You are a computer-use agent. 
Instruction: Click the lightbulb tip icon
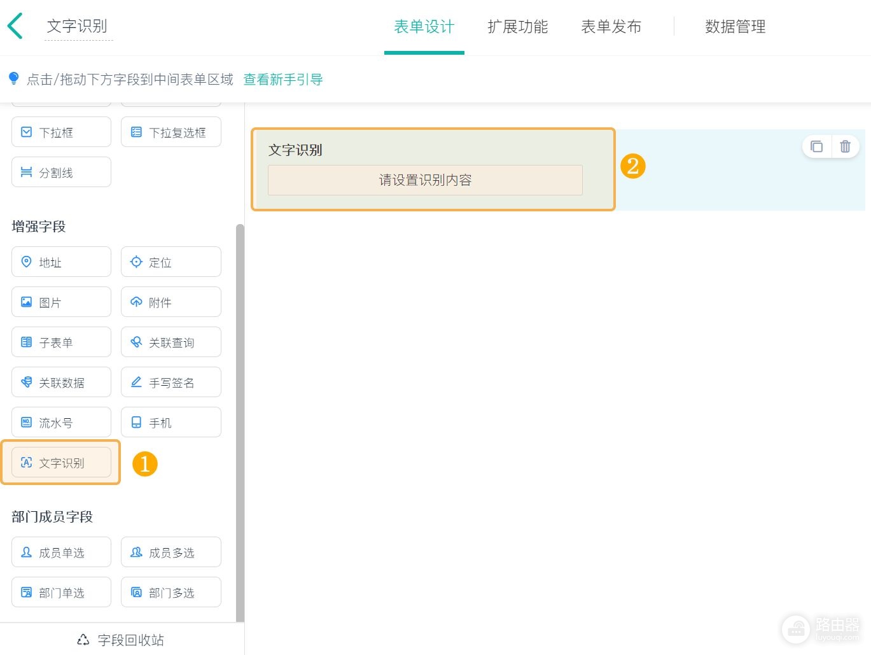click(x=13, y=78)
